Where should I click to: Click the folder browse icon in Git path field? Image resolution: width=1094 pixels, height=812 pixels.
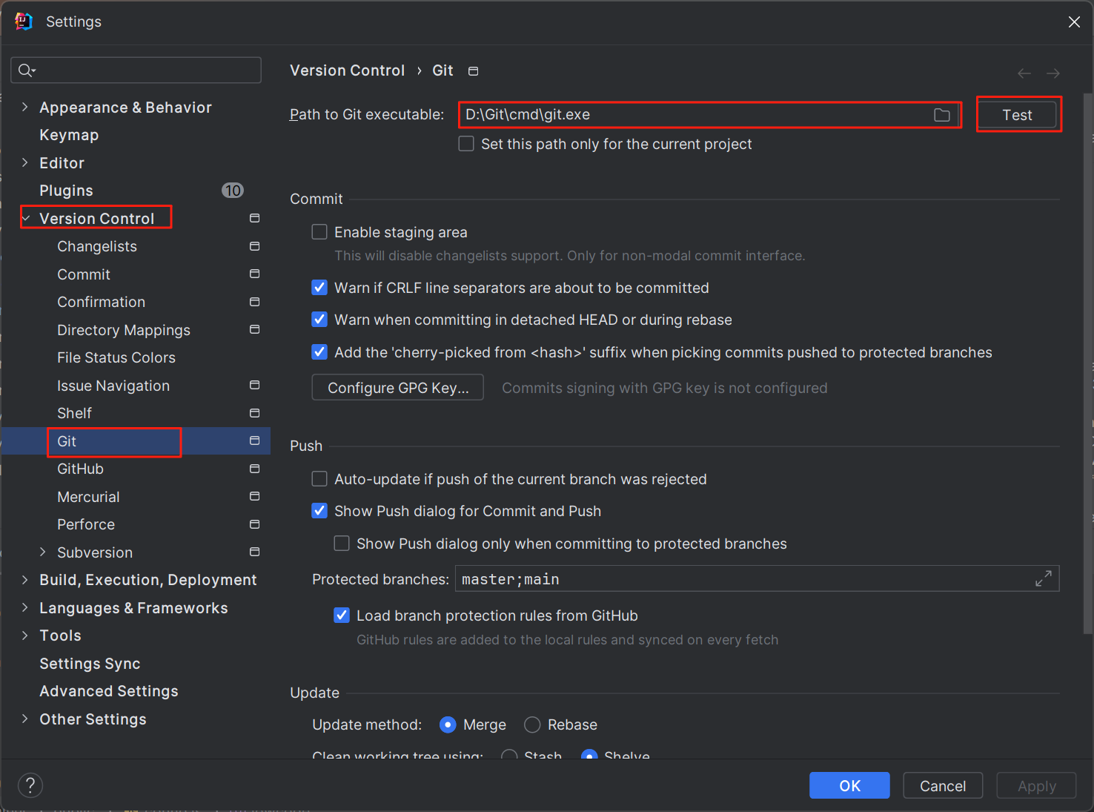pos(941,115)
